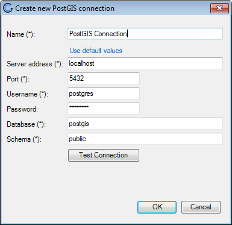The height and width of the screenshot is (225, 232).
Task: Close the Create new PostGIS connection dialog
Action: pos(219,8)
